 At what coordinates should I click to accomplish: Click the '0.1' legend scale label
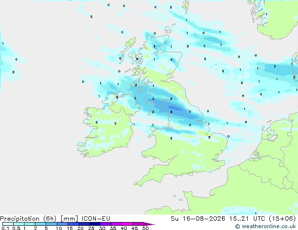(5, 228)
